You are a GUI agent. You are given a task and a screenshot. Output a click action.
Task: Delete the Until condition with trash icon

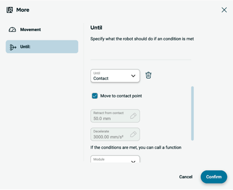point(148,75)
